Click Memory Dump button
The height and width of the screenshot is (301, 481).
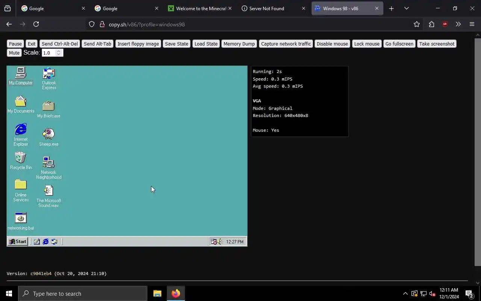point(239,44)
